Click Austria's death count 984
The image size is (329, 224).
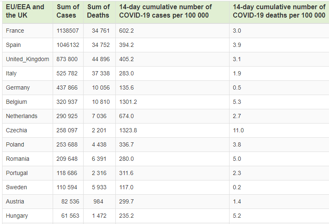[x=98, y=201]
